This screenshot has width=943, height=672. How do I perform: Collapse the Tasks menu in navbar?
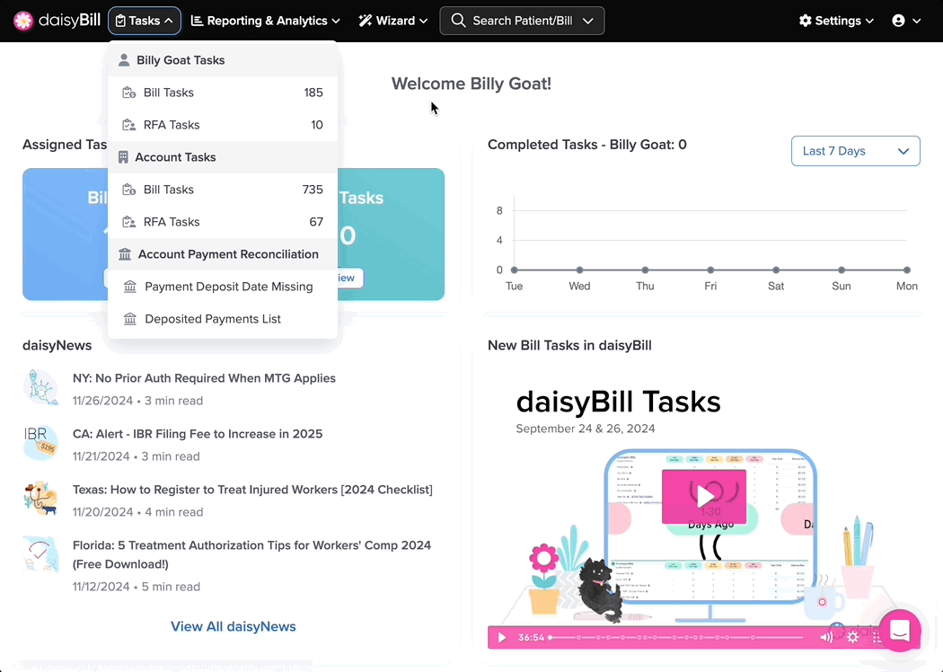pyautogui.click(x=145, y=21)
